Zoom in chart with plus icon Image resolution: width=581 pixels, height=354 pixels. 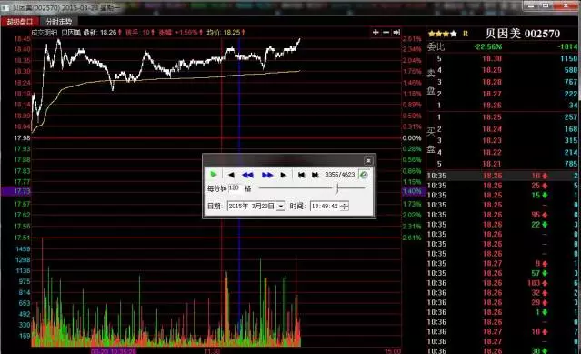point(376,33)
